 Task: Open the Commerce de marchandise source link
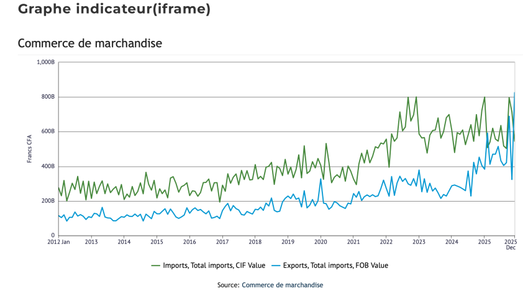282,285
